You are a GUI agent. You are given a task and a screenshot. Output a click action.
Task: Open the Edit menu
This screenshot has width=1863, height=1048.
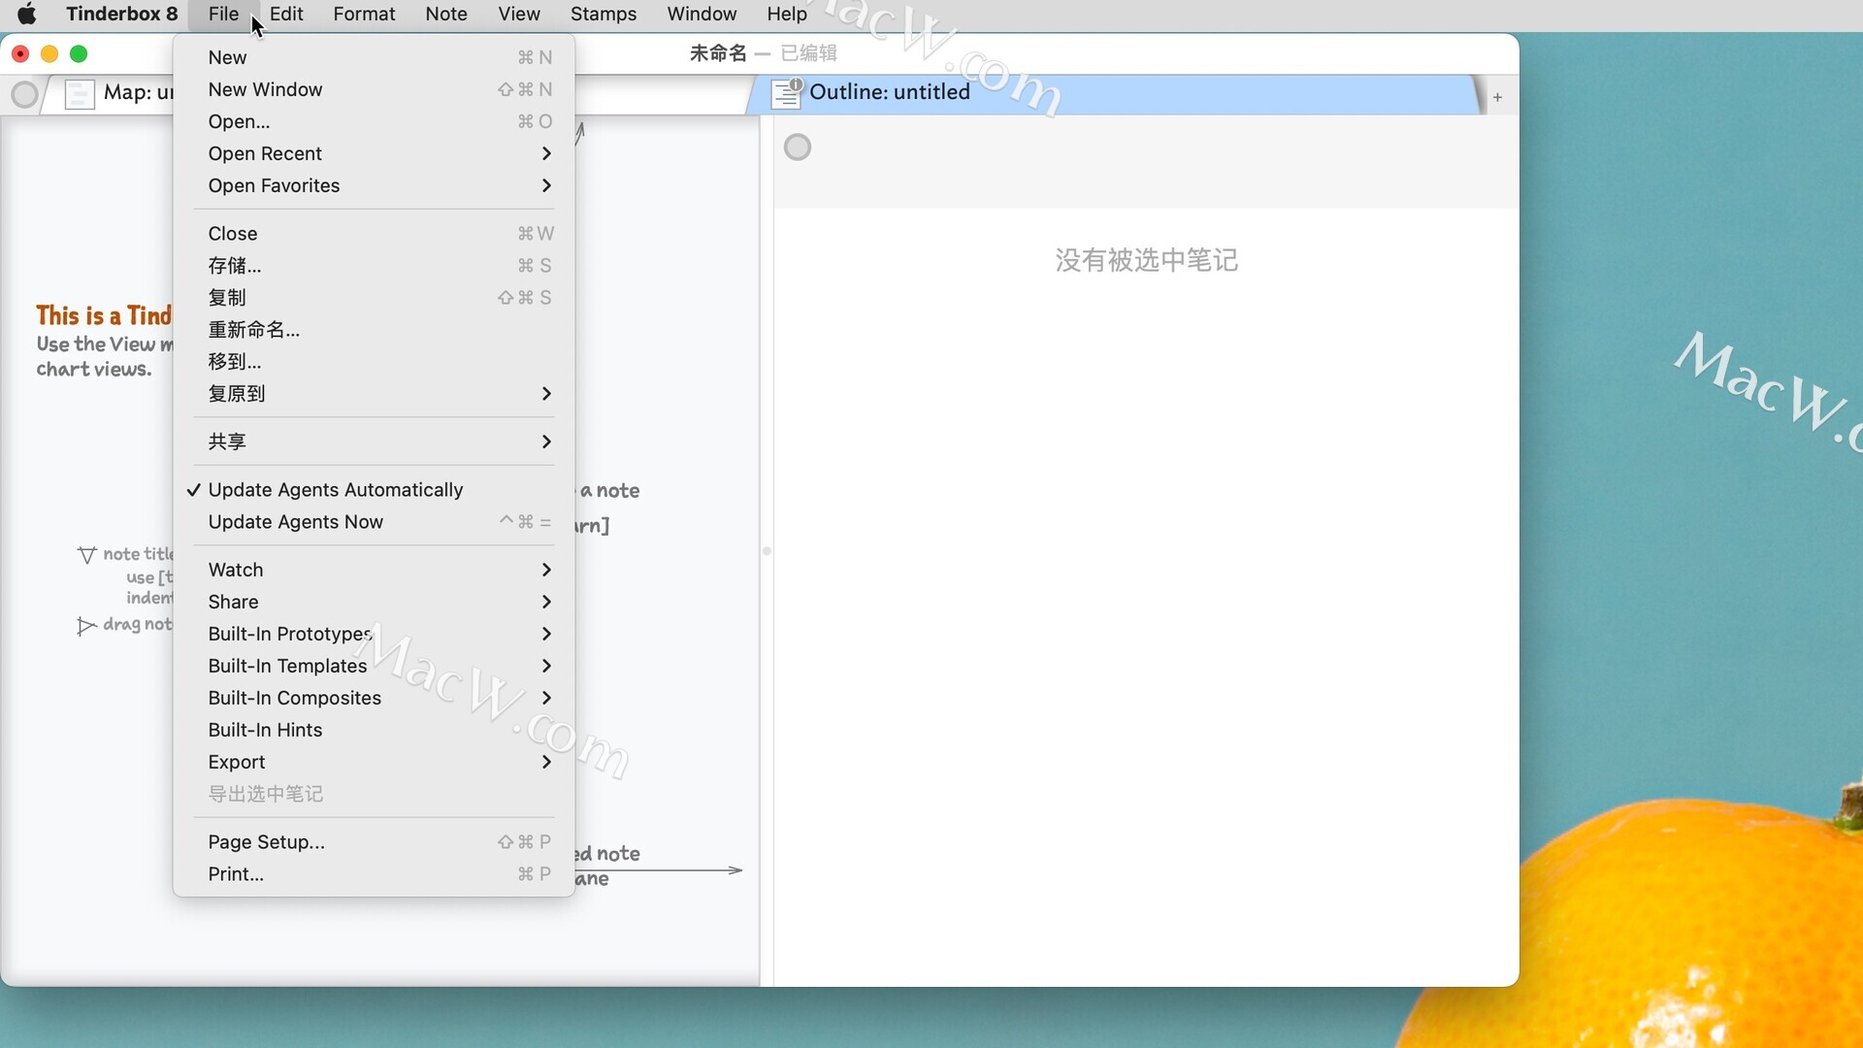pyautogui.click(x=286, y=14)
